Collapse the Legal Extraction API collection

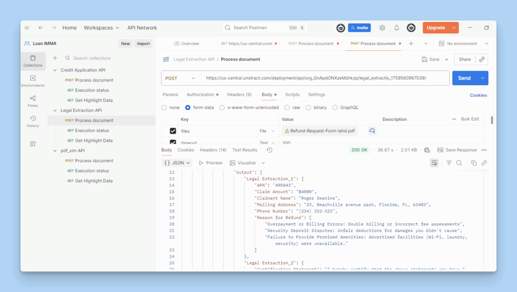point(55,110)
